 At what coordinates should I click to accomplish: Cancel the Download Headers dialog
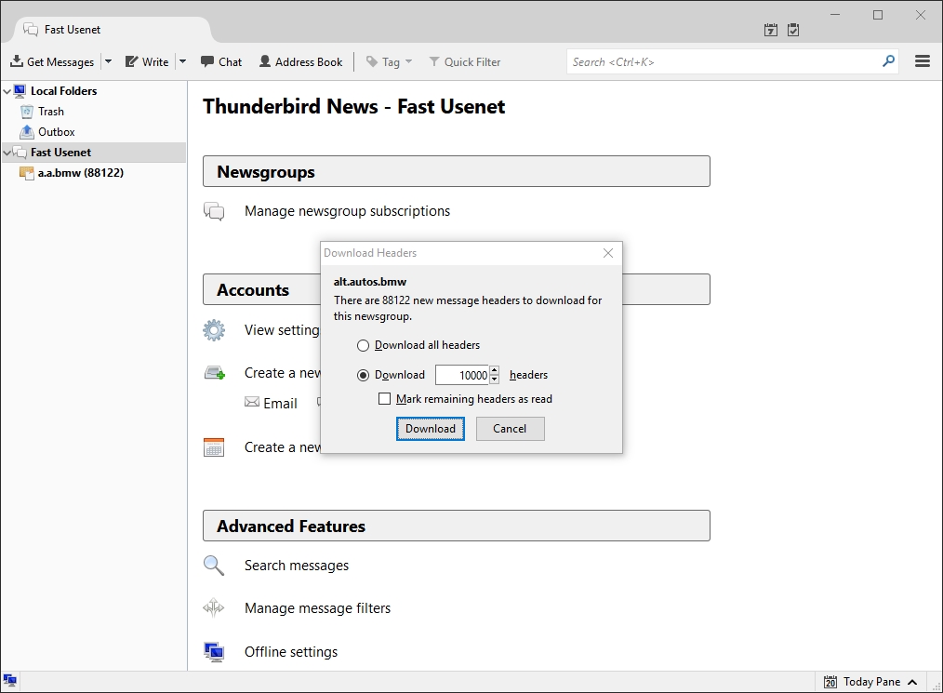(x=510, y=428)
